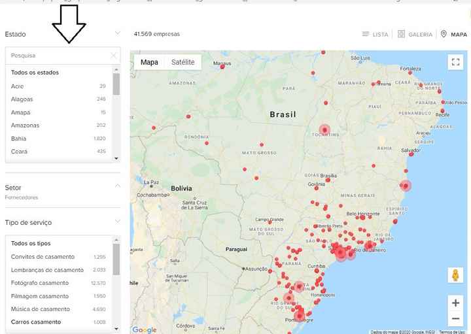The height and width of the screenshot is (334, 471).
Task: Click state list scroll up arrow
Action: [116, 70]
